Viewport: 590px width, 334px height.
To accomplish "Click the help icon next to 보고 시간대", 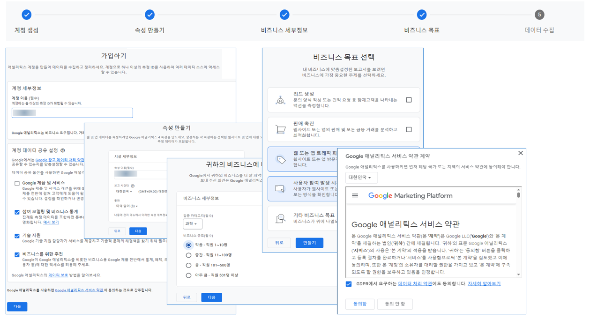I will click(133, 186).
